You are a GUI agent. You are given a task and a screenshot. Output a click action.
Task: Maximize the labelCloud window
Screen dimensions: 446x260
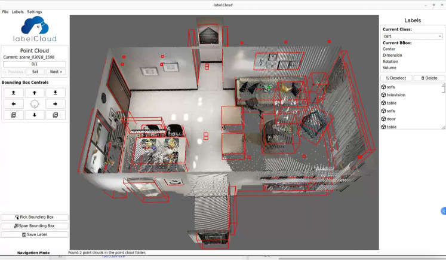point(434,5)
